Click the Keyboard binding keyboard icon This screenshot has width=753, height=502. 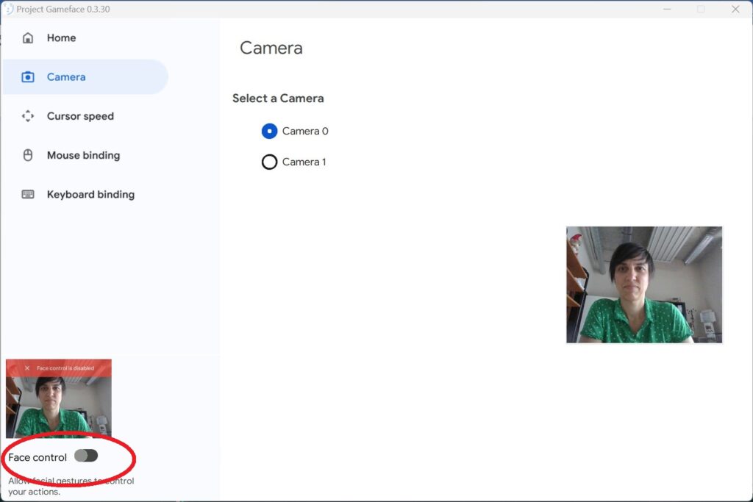pyautogui.click(x=28, y=195)
